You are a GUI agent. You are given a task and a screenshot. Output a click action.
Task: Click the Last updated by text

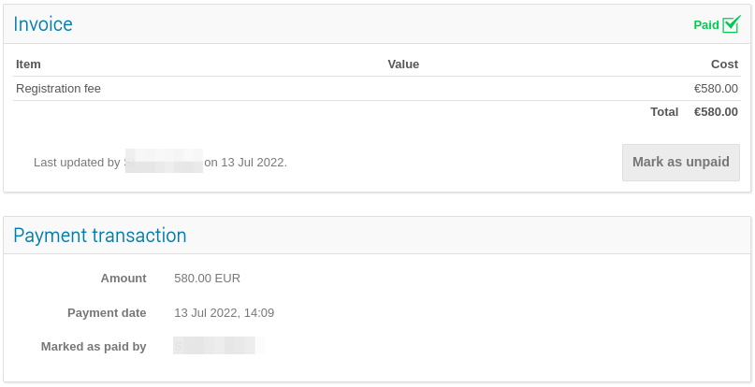pos(77,163)
